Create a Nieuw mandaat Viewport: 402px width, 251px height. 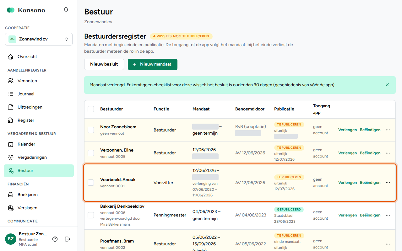[153, 64]
